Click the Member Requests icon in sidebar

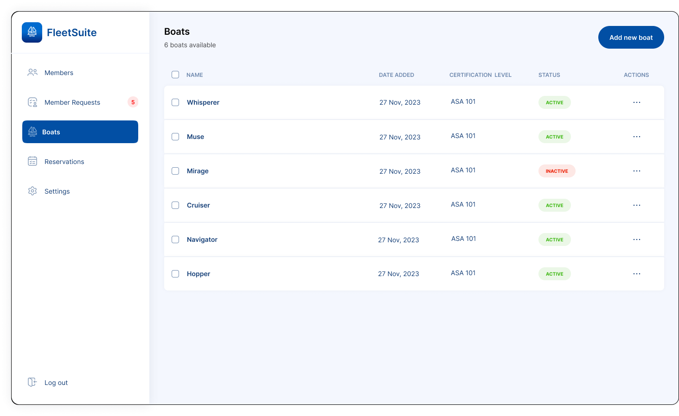[32, 102]
